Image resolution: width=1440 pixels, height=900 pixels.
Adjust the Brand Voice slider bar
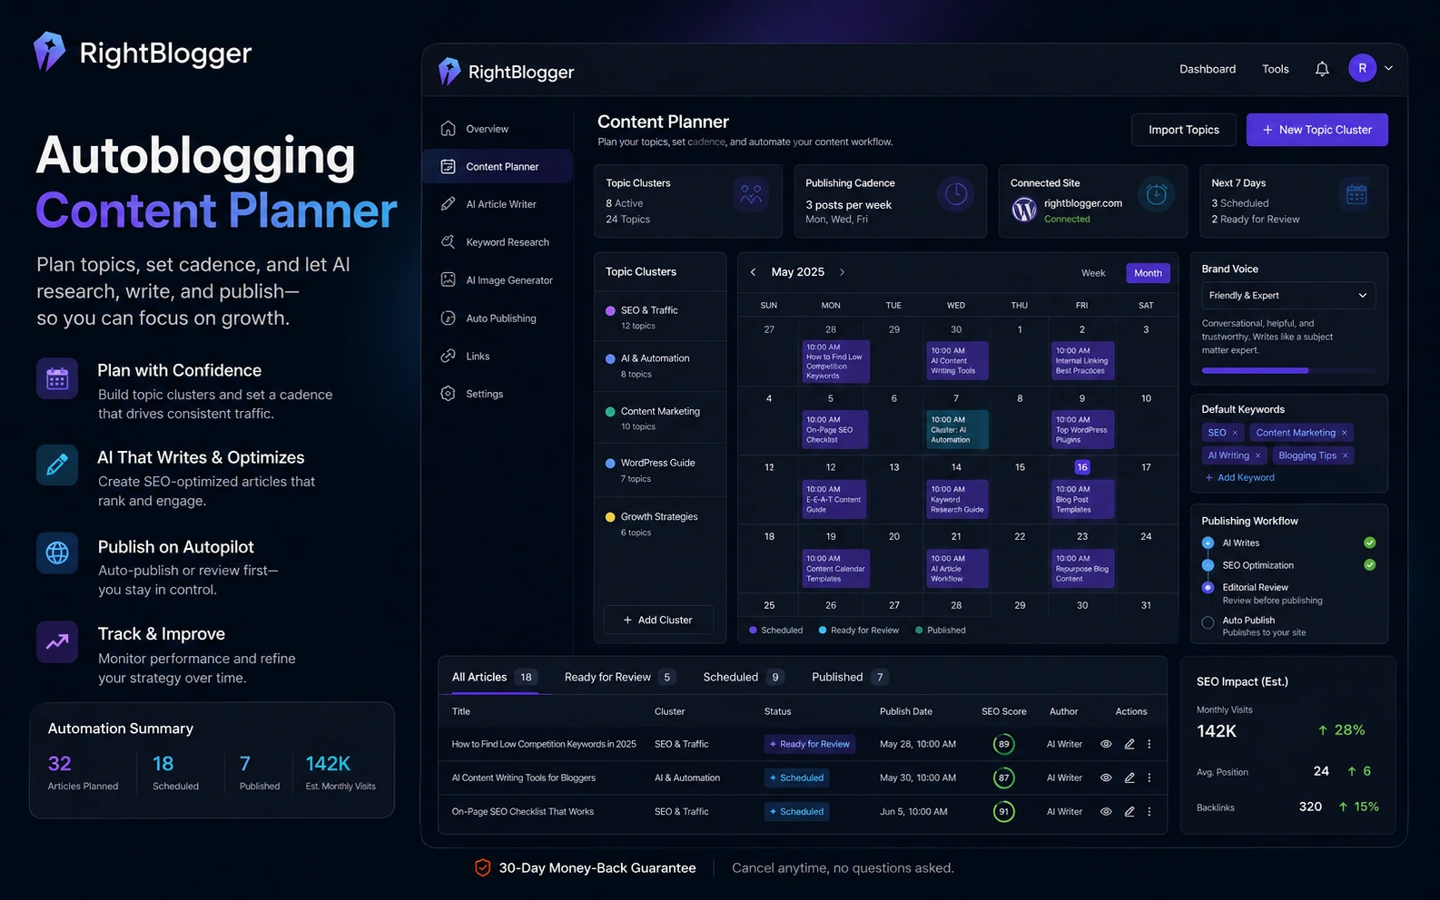click(x=1287, y=370)
